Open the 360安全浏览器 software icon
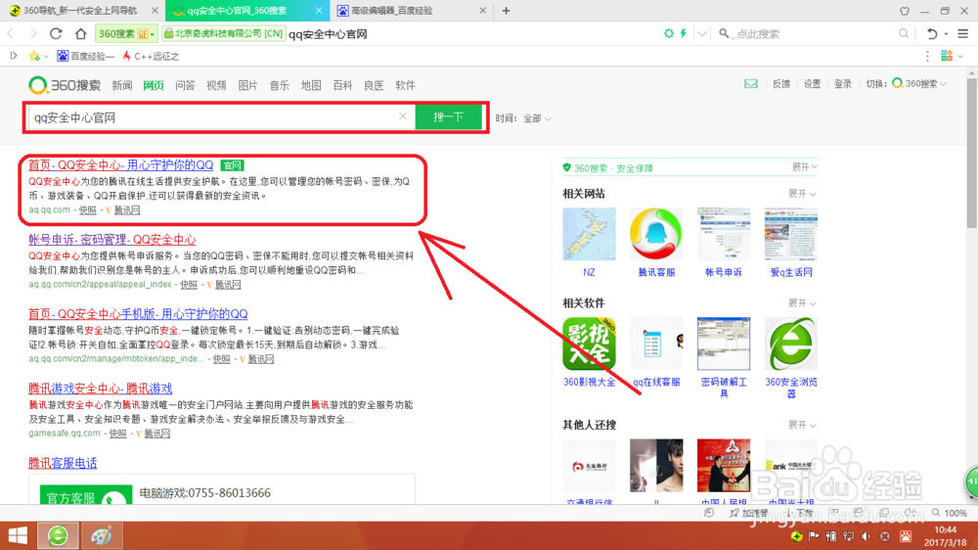978x550 pixels. tap(791, 344)
